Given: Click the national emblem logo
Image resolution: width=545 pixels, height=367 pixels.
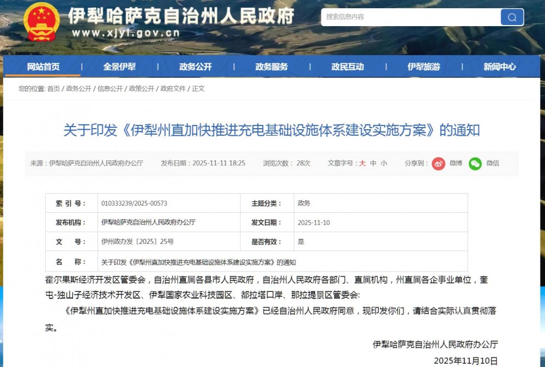Looking at the screenshot, I should coord(42,22).
